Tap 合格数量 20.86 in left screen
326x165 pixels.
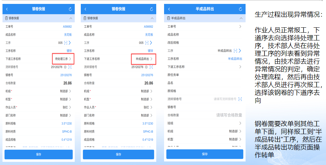[x=68, y=83]
